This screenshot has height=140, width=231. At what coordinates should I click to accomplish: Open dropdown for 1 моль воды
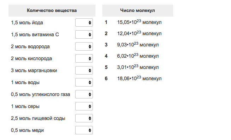click(84, 82)
